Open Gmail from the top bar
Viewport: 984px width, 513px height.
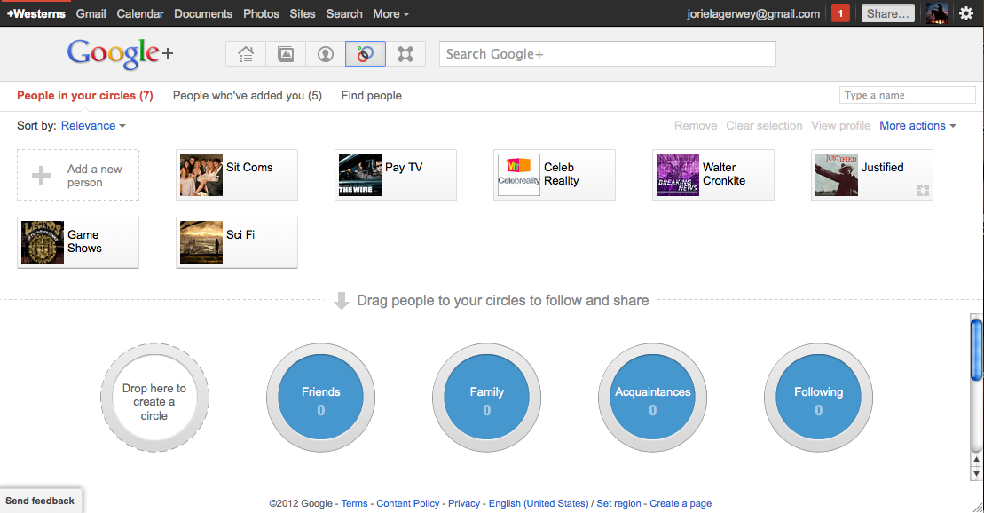pyautogui.click(x=91, y=13)
